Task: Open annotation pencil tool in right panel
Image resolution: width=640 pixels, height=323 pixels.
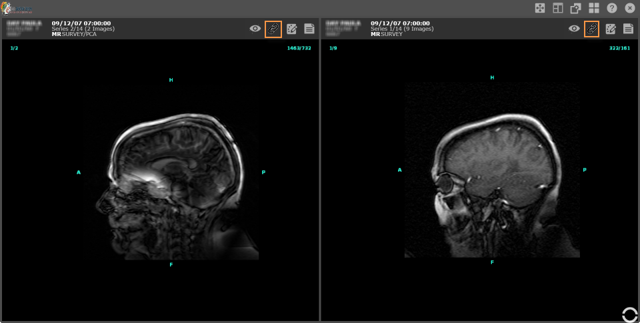Action: pos(610,29)
